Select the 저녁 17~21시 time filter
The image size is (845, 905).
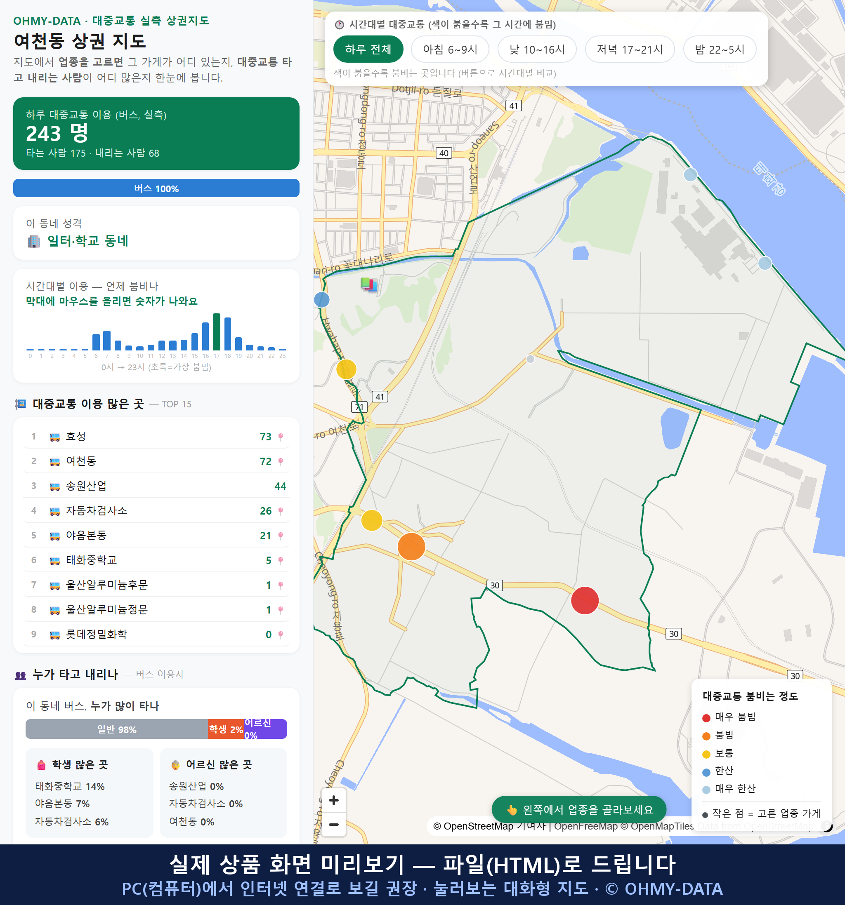click(x=630, y=49)
